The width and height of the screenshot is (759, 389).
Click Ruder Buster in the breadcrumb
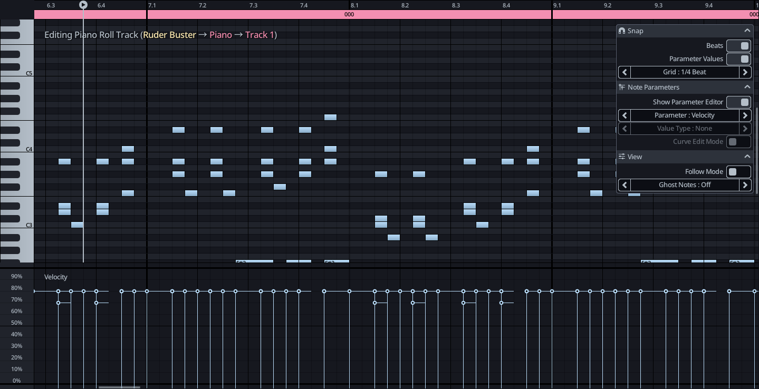point(169,35)
